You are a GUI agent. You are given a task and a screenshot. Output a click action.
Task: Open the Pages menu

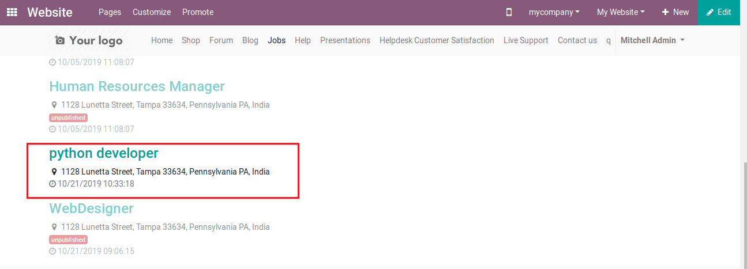(x=110, y=12)
